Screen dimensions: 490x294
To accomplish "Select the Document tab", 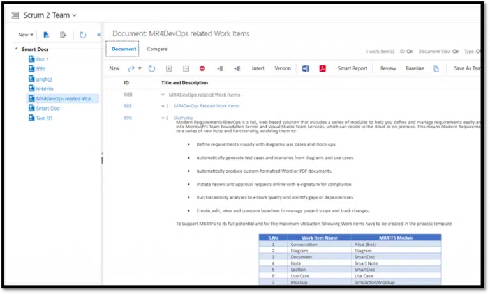I will (x=123, y=49).
